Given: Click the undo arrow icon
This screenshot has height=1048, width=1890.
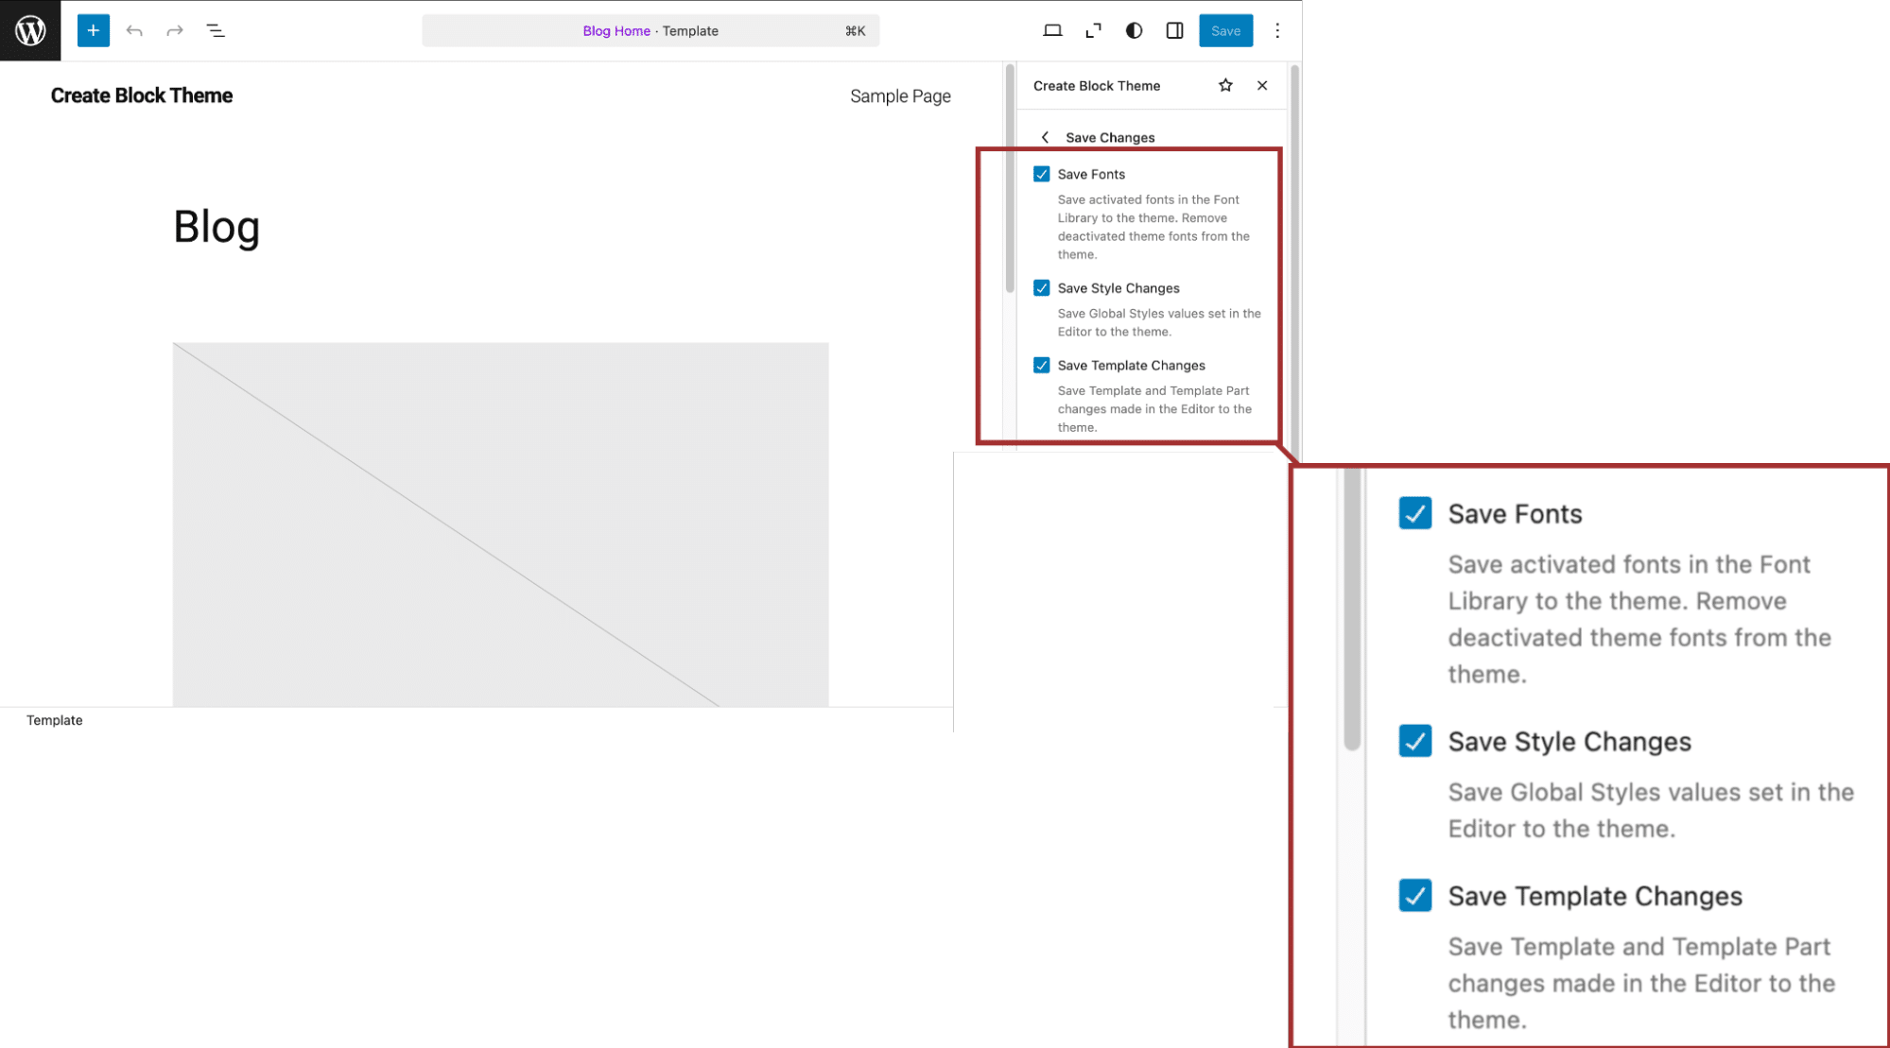Looking at the screenshot, I should click(x=134, y=31).
